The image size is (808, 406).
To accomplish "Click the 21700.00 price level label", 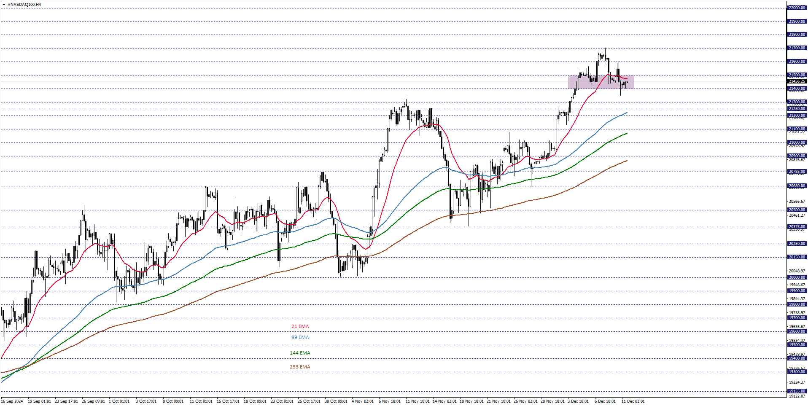I will point(797,48).
